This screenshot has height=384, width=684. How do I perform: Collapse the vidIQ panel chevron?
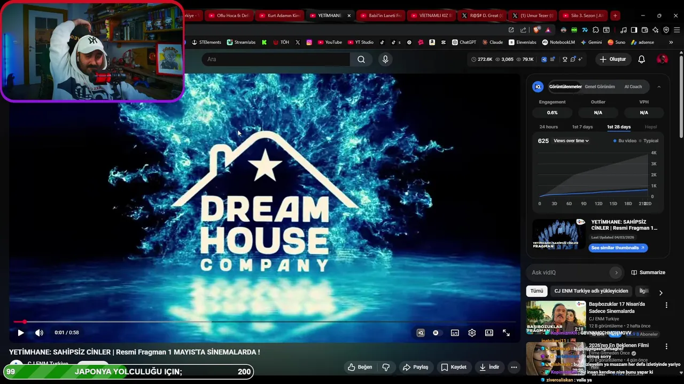tap(659, 86)
